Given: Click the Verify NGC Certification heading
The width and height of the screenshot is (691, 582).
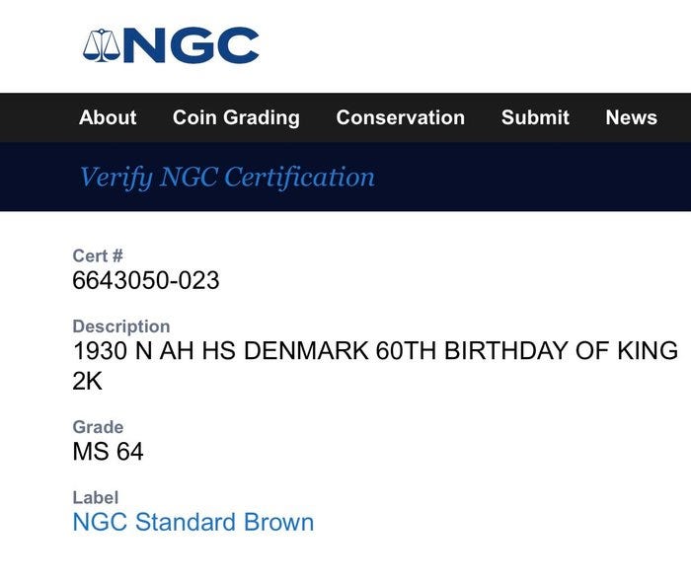Looking at the screenshot, I should (227, 177).
